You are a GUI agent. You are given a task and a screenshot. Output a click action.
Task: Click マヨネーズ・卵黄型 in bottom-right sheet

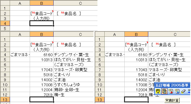coord(165,70)
